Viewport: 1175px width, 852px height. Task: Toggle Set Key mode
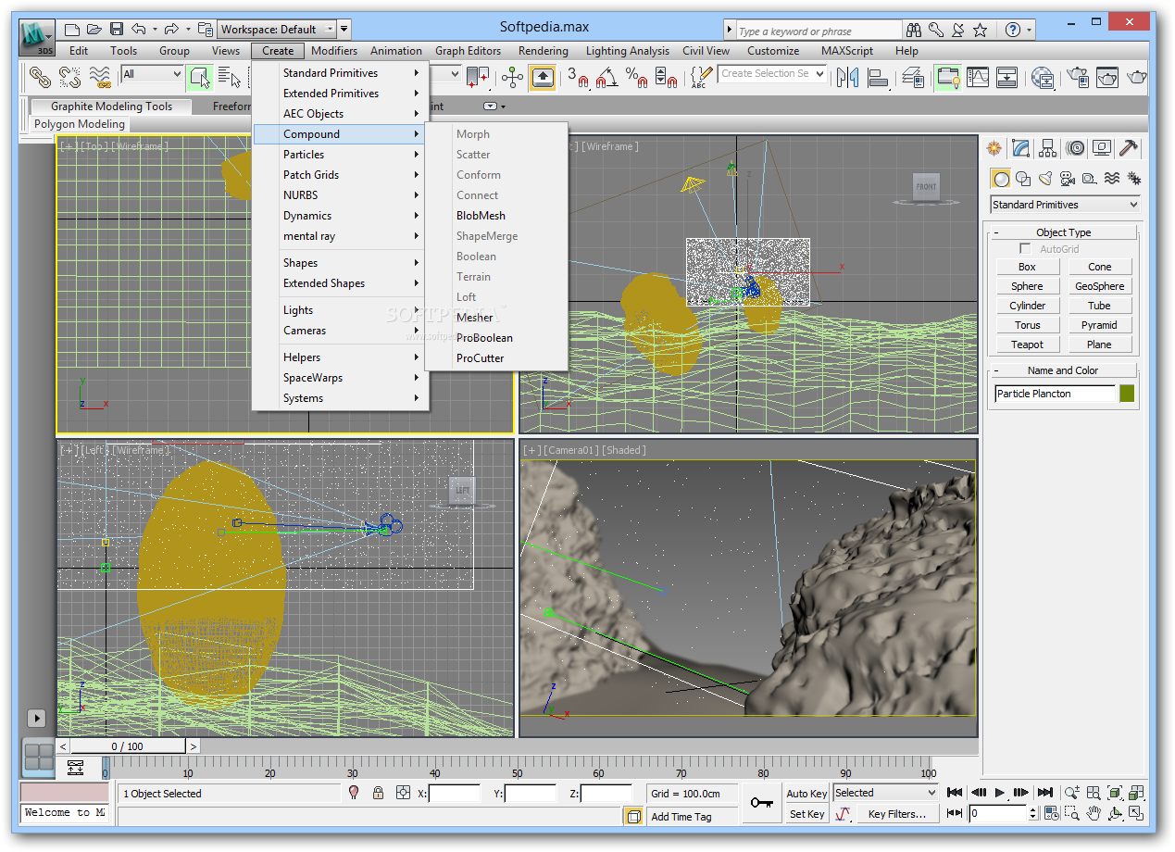(806, 814)
